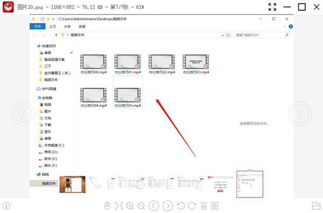Open the thumbnail grid view icon
This screenshot has height=213, width=323.
point(215,205)
